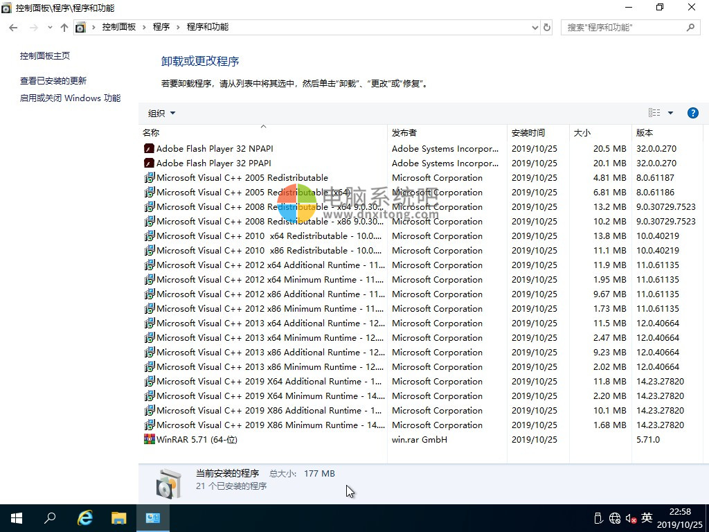Open the recent locations dropdown arrow
The width and height of the screenshot is (709, 532).
50,28
